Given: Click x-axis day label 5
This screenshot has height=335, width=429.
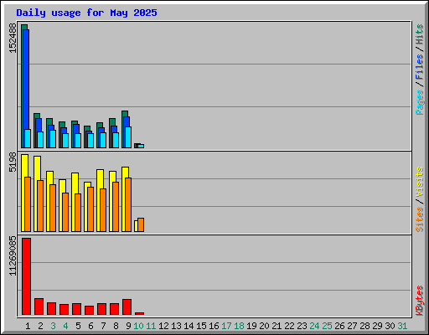Looking at the screenshot, I should (x=78, y=326).
